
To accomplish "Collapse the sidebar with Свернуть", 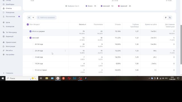I will click(9, 73).
